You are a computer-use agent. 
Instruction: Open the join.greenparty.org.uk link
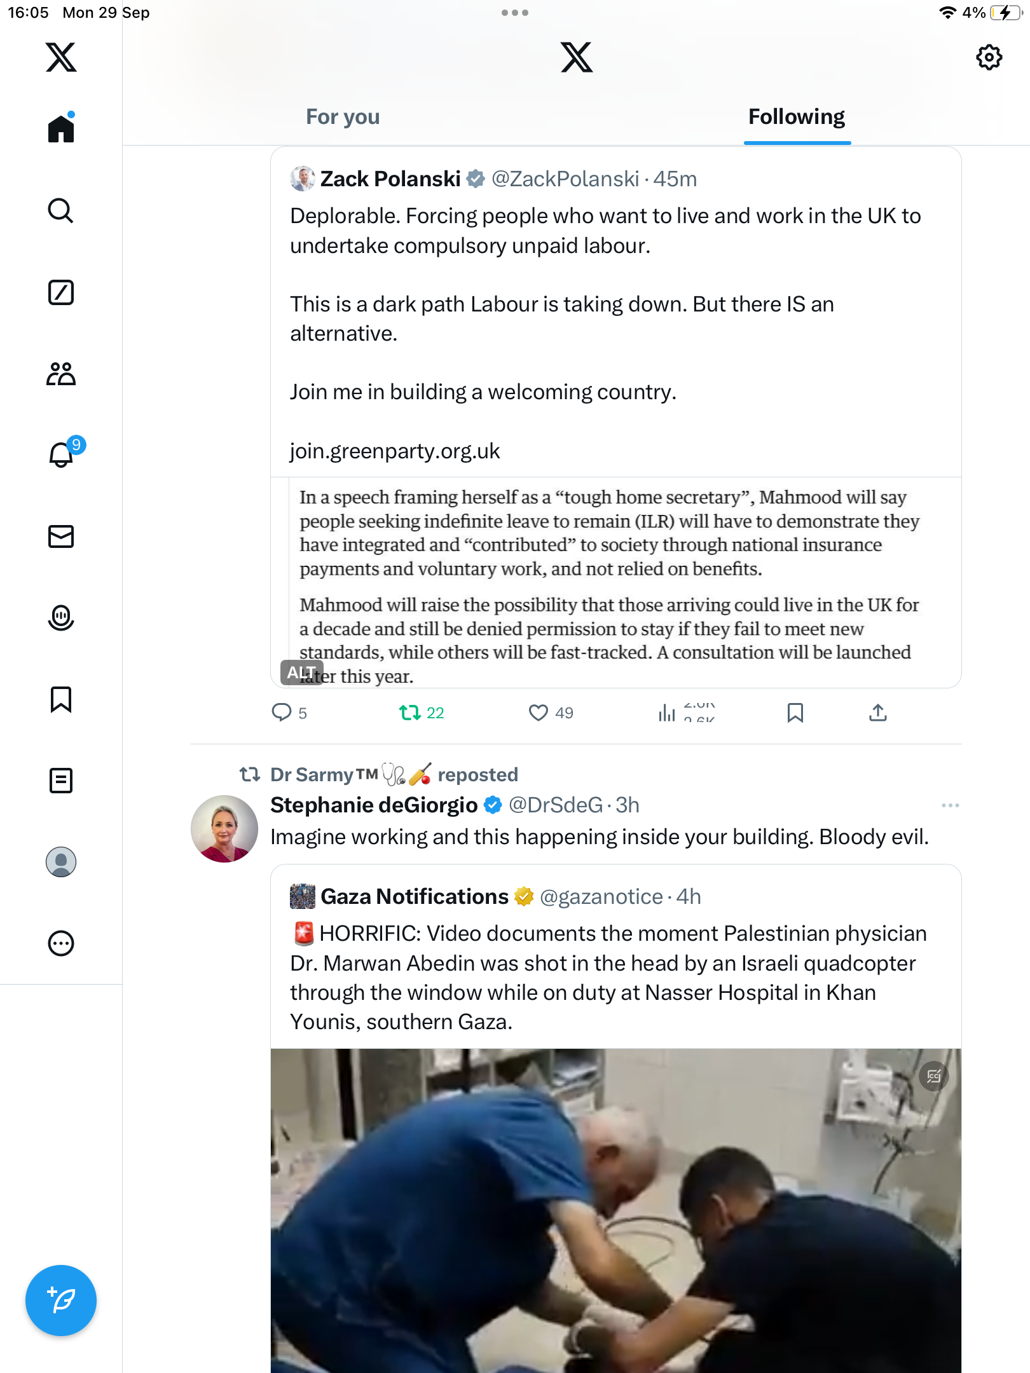click(x=395, y=451)
